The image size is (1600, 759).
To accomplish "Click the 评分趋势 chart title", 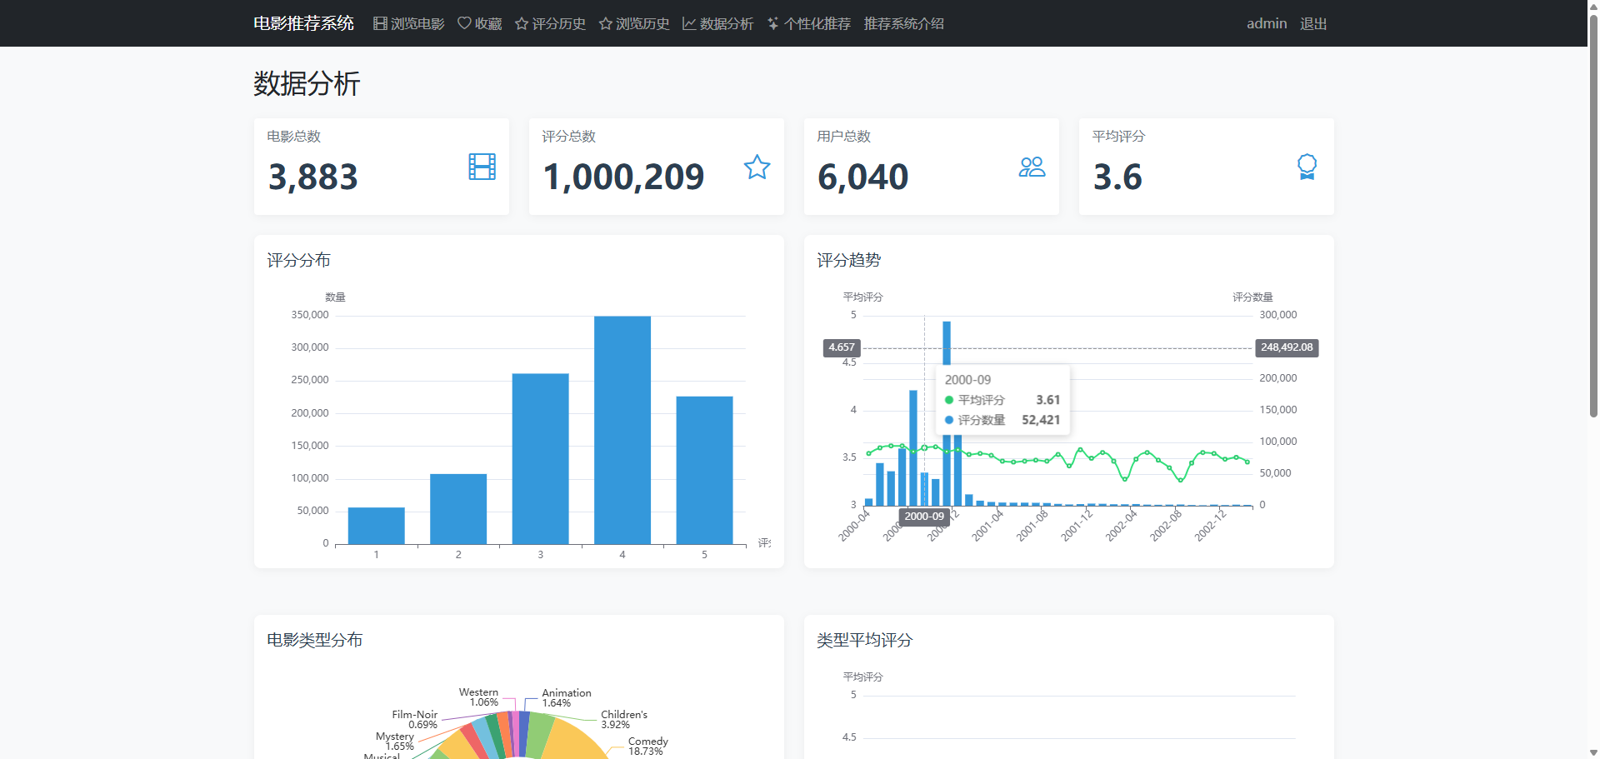I will (x=849, y=260).
